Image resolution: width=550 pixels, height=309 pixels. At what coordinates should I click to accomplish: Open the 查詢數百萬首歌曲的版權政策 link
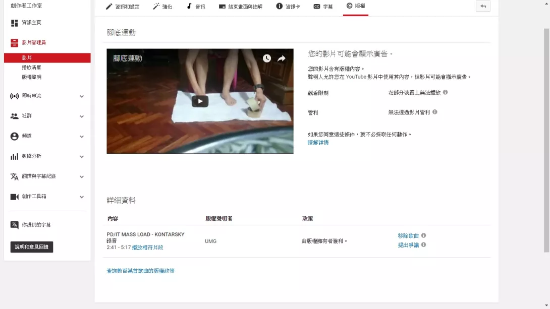pyautogui.click(x=140, y=271)
